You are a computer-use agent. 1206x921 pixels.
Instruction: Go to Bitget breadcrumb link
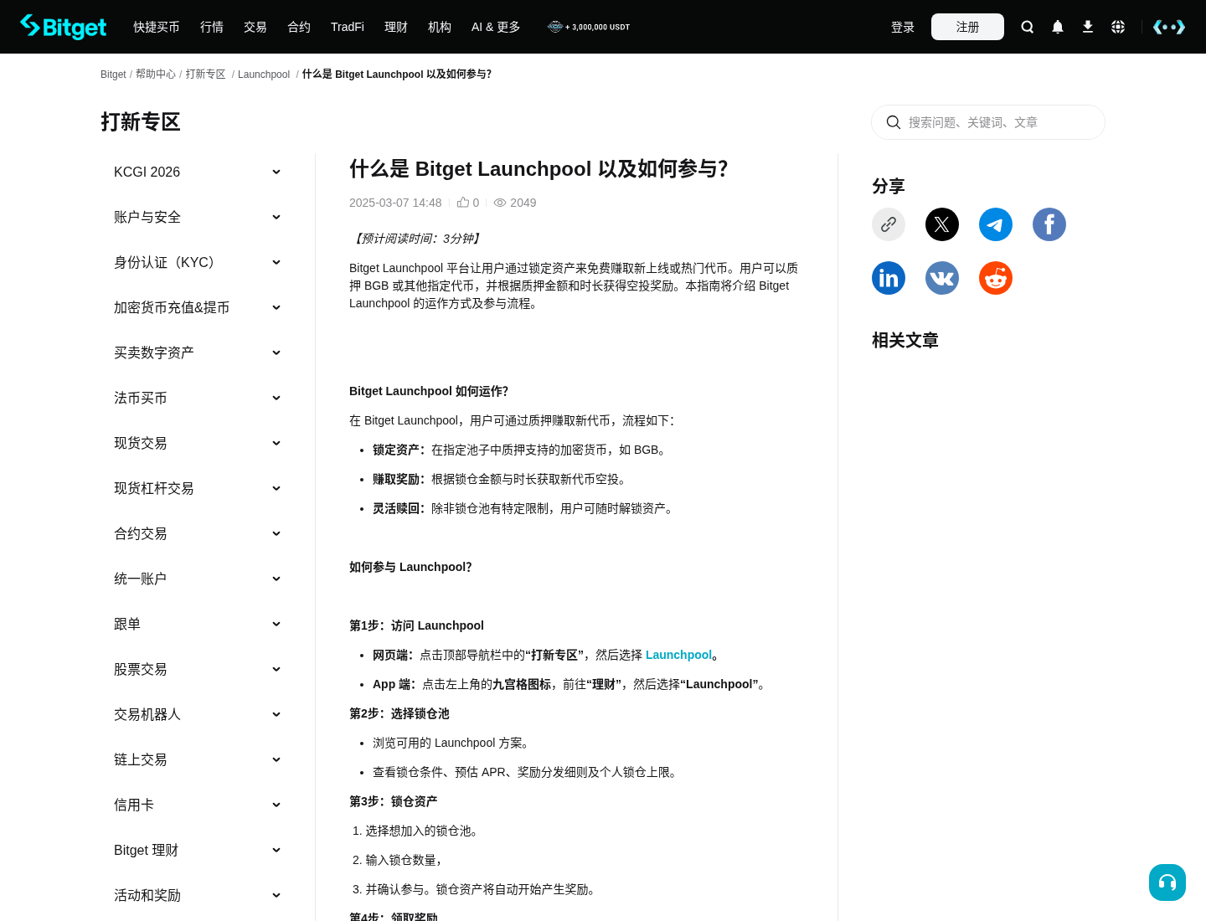pos(113,75)
